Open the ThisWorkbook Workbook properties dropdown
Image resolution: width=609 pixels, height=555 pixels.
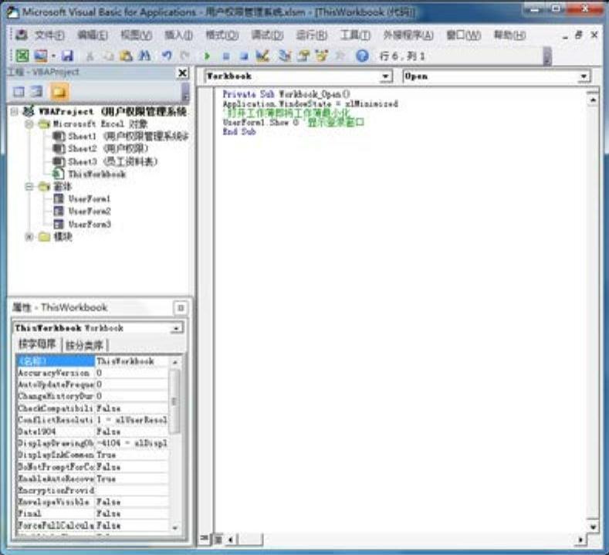[x=176, y=328]
